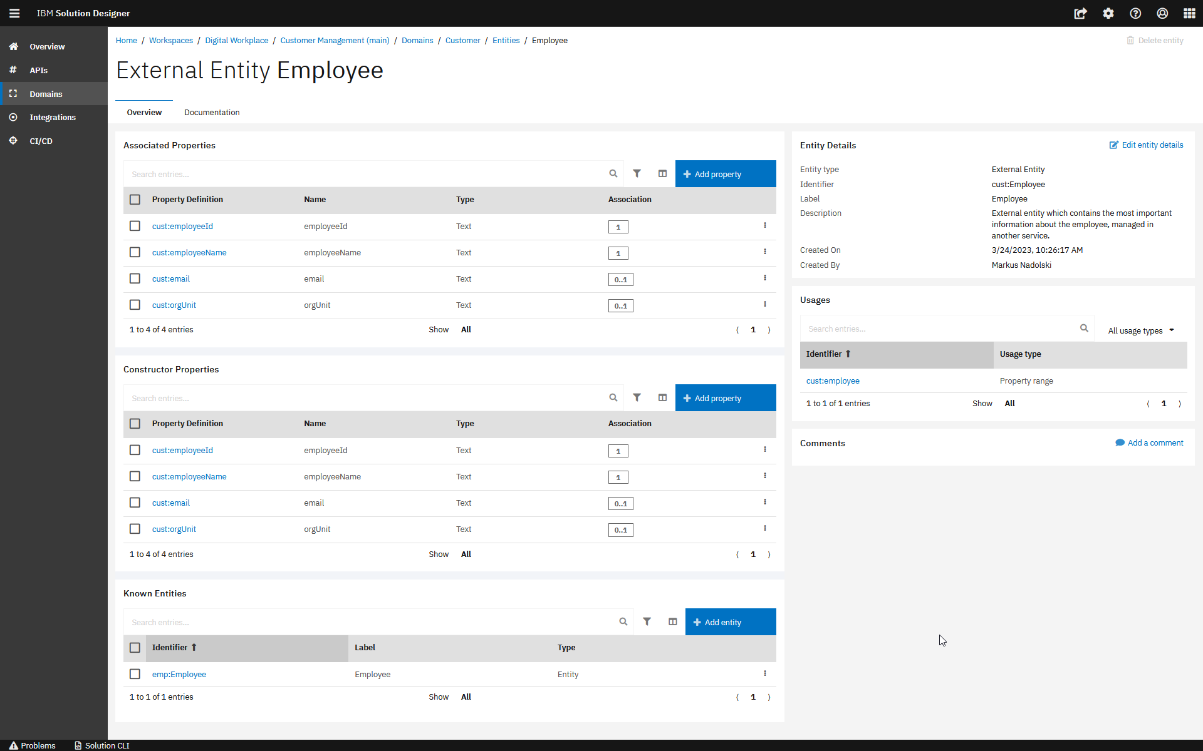Open column settings for Constructor Properties table
1203x751 pixels.
click(x=662, y=397)
